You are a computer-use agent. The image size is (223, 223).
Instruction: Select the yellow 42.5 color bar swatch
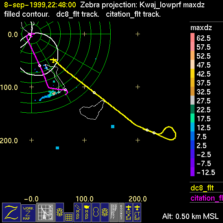[x=192, y=73]
